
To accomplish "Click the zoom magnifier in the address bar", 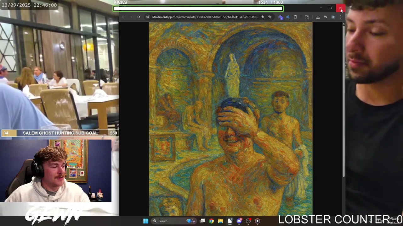I will coord(263,17).
